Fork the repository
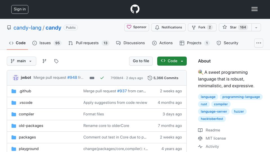 pos(202,27)
